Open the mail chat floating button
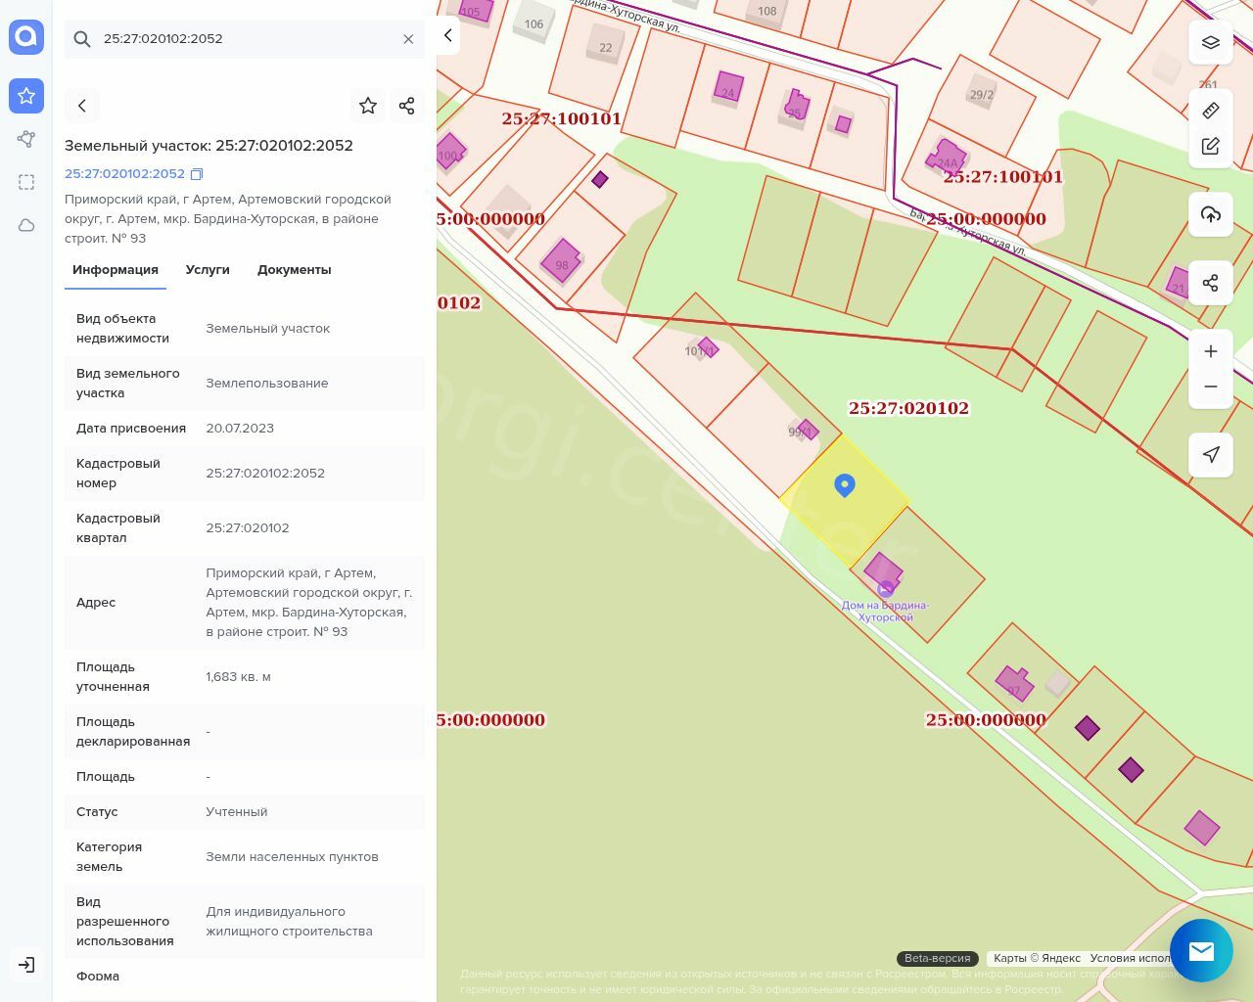 (1201, 950)
